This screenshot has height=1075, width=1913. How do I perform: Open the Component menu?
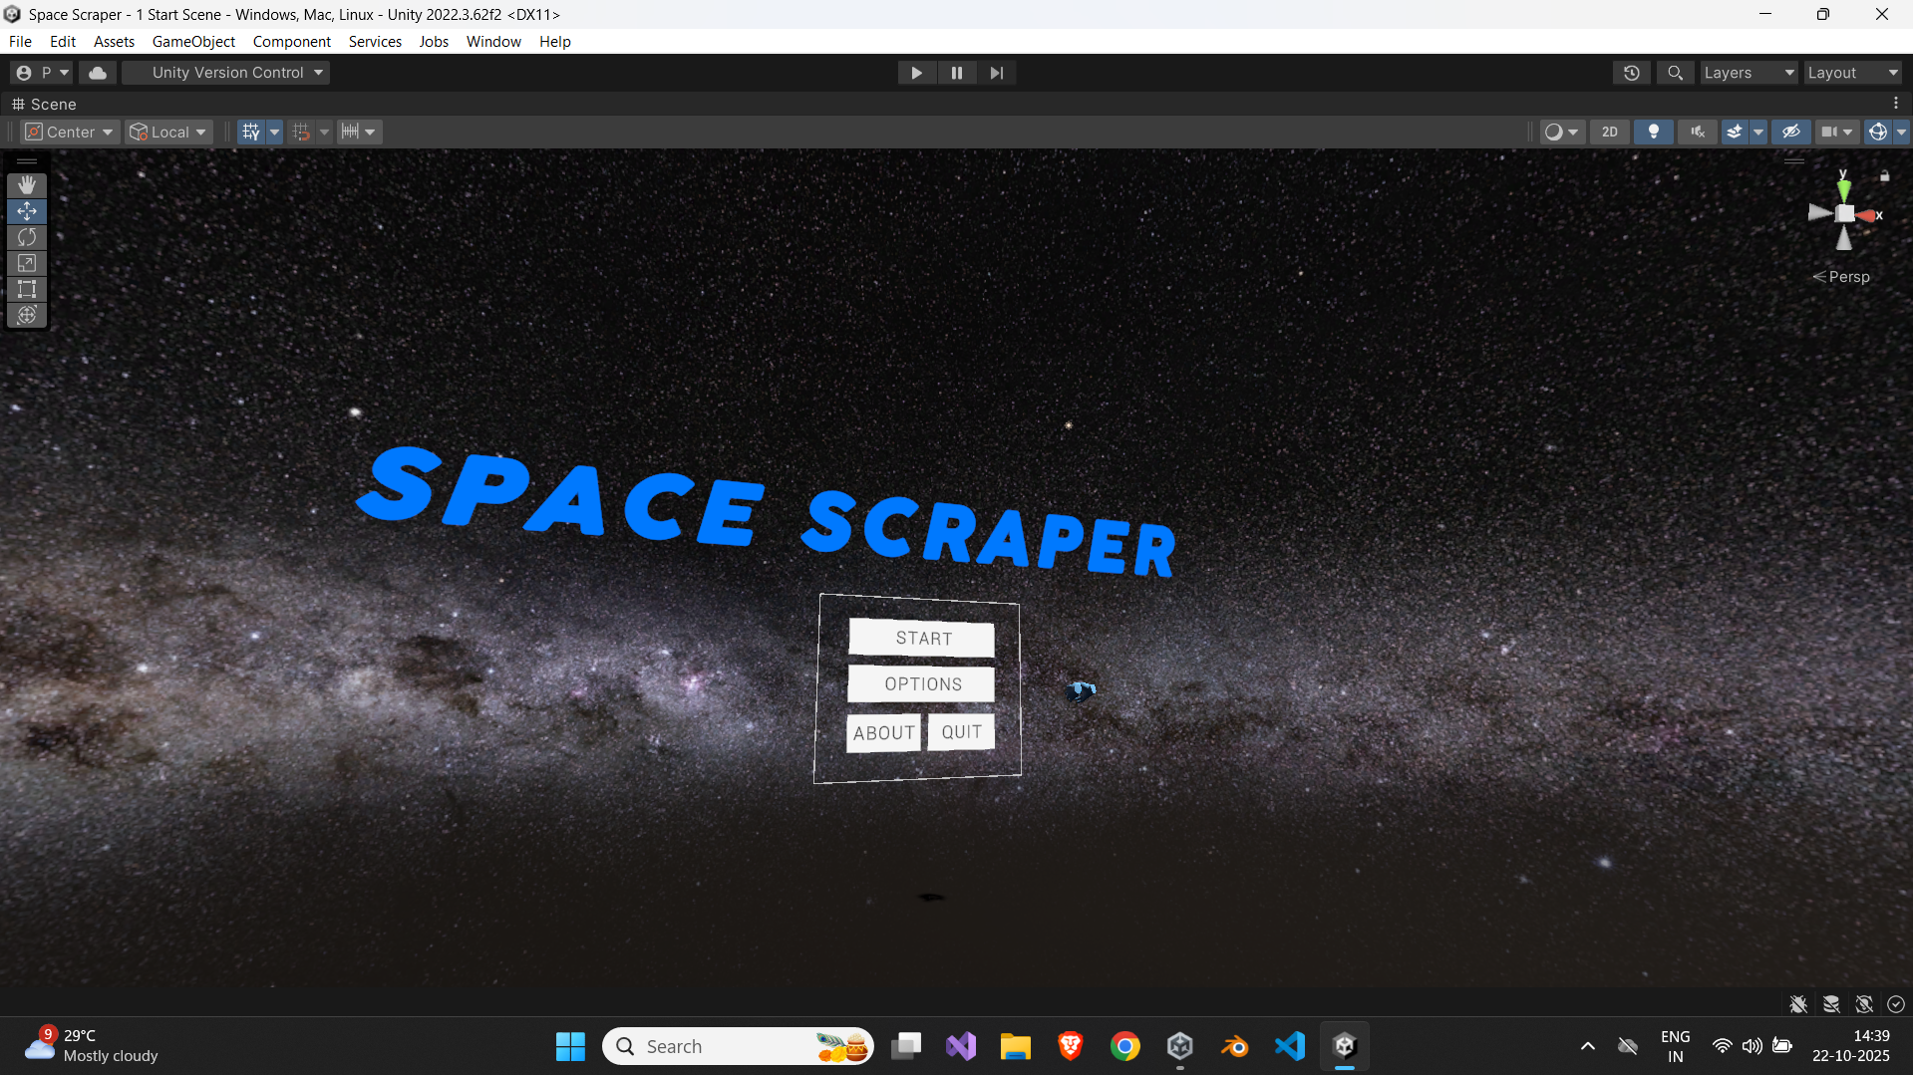291,42
